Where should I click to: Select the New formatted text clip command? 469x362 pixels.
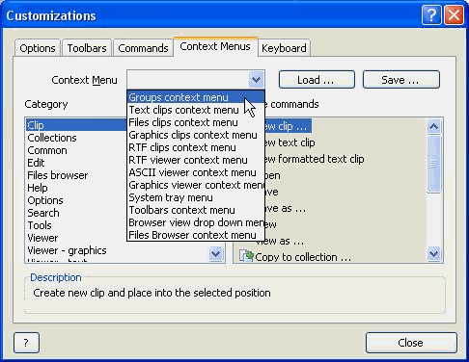[315, 159]
